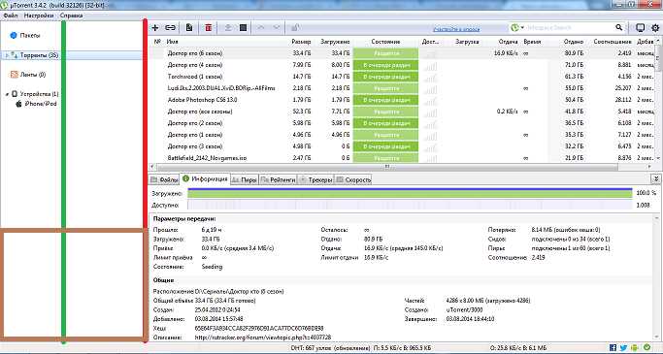
Task: Open the Файл menu
Action: point(10,16)
